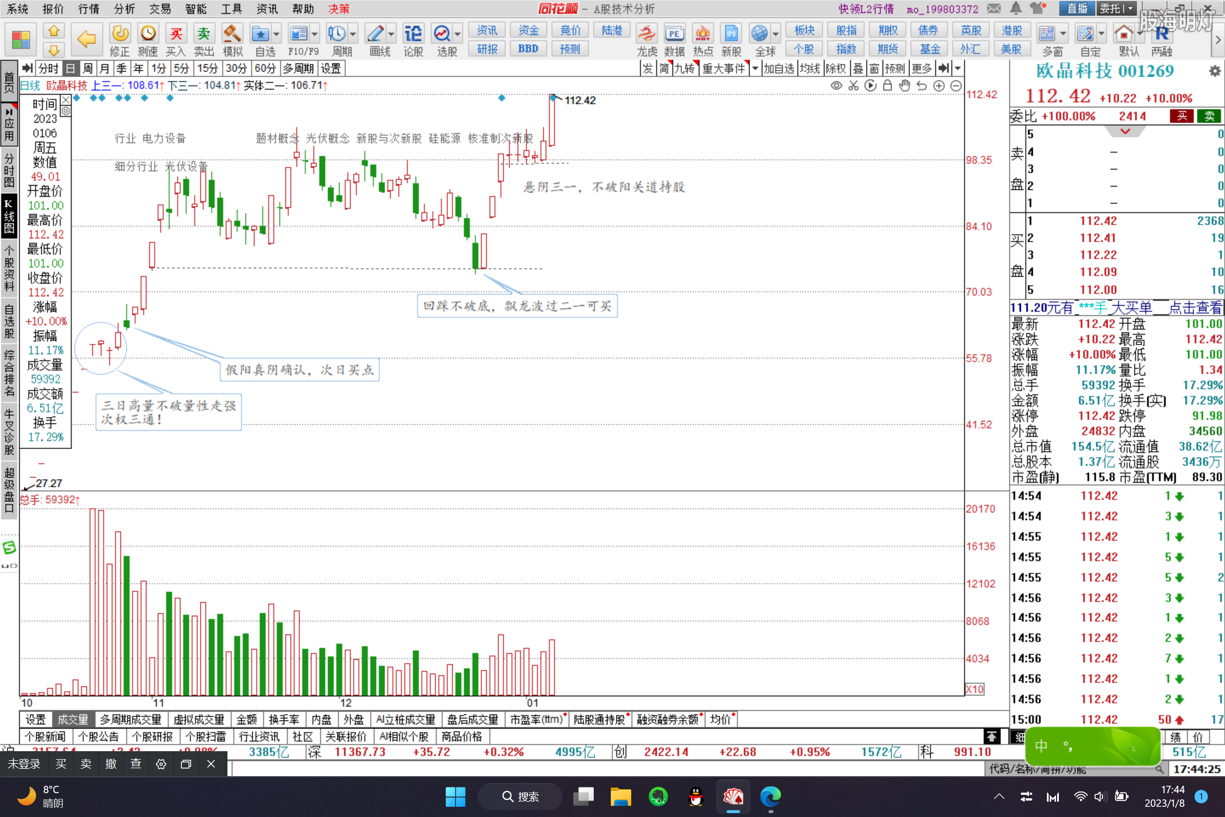The width and height of the screenshot is (1225, 817).
Task: Expand the 画线 dropdown arrow
Action: click(x=391, y=34)
